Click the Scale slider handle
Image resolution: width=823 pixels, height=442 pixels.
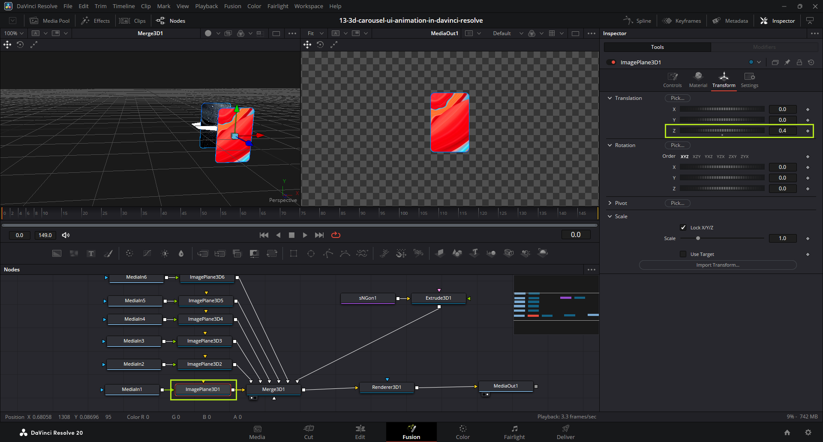click(698, 238)
